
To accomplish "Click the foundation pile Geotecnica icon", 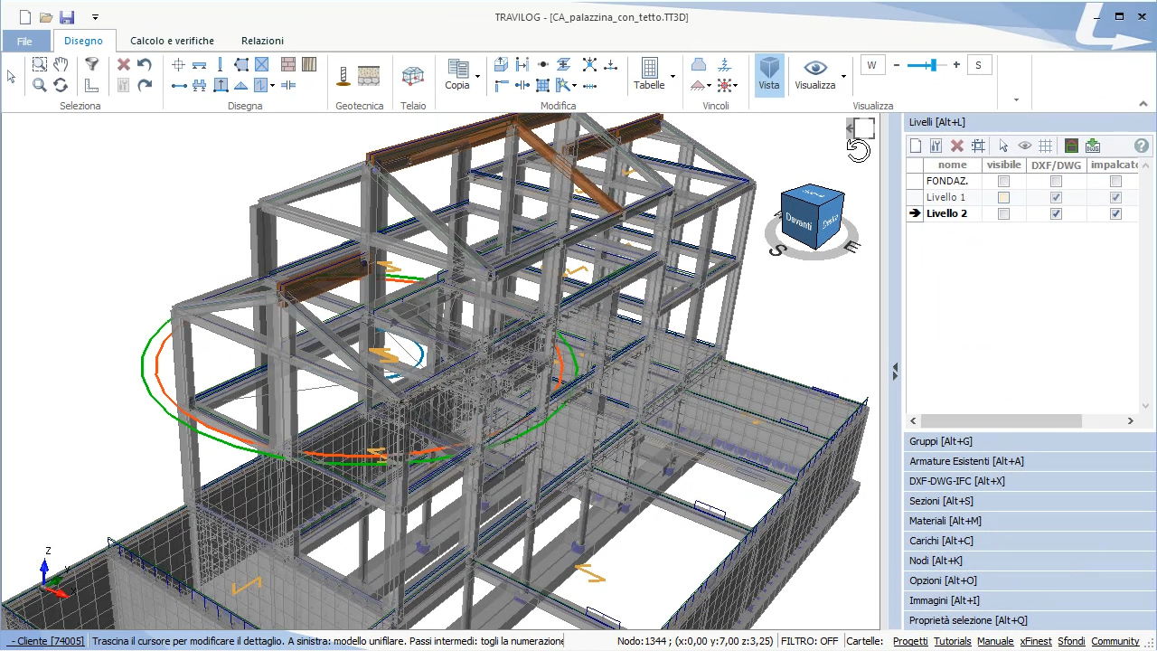I will click(x=343, y=77).
